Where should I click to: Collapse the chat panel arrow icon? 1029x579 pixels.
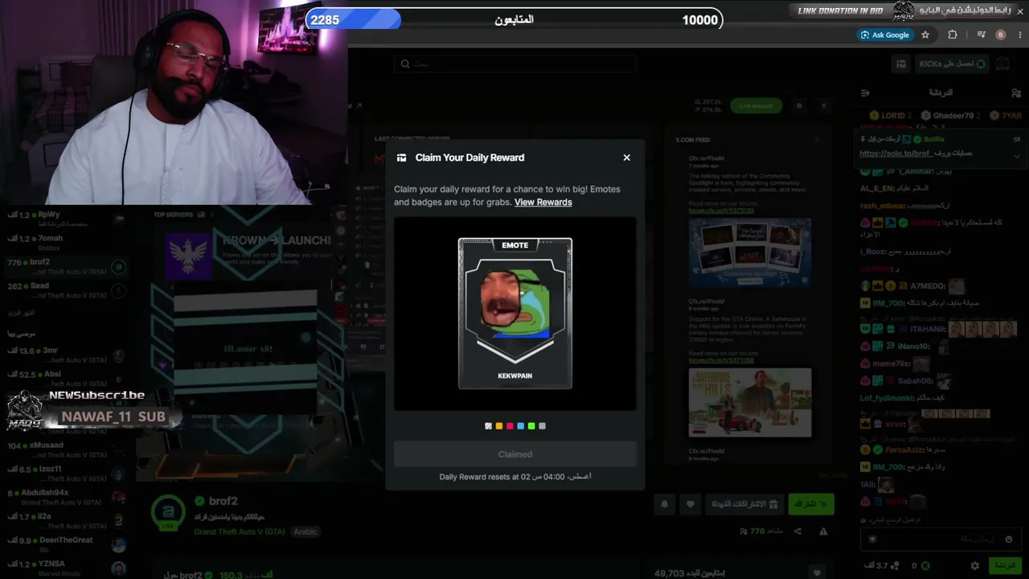(865, 93)
